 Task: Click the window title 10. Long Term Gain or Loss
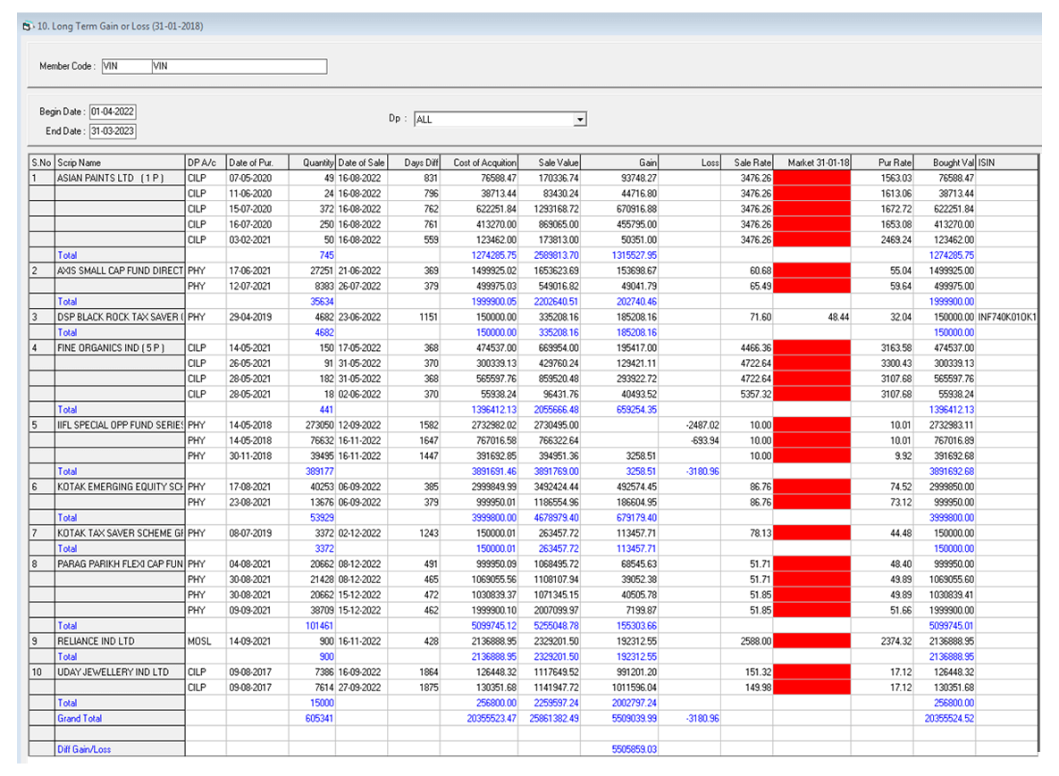point(120,26)
